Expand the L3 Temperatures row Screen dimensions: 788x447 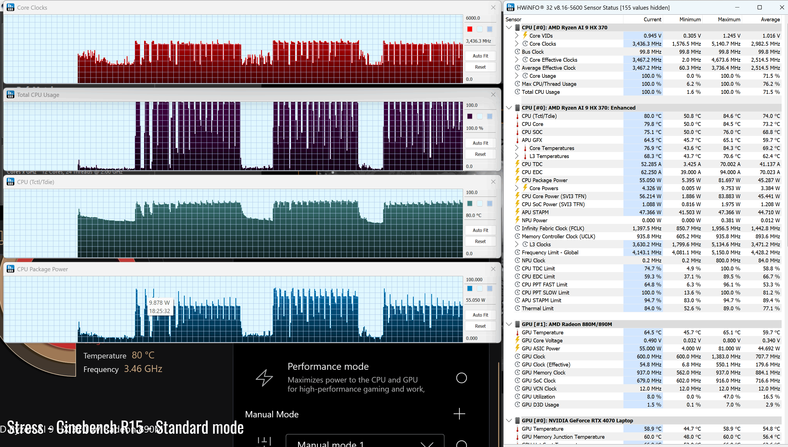coord(517,156)
